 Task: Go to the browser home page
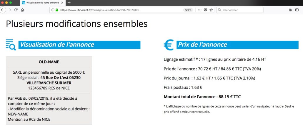pos(22,10)
